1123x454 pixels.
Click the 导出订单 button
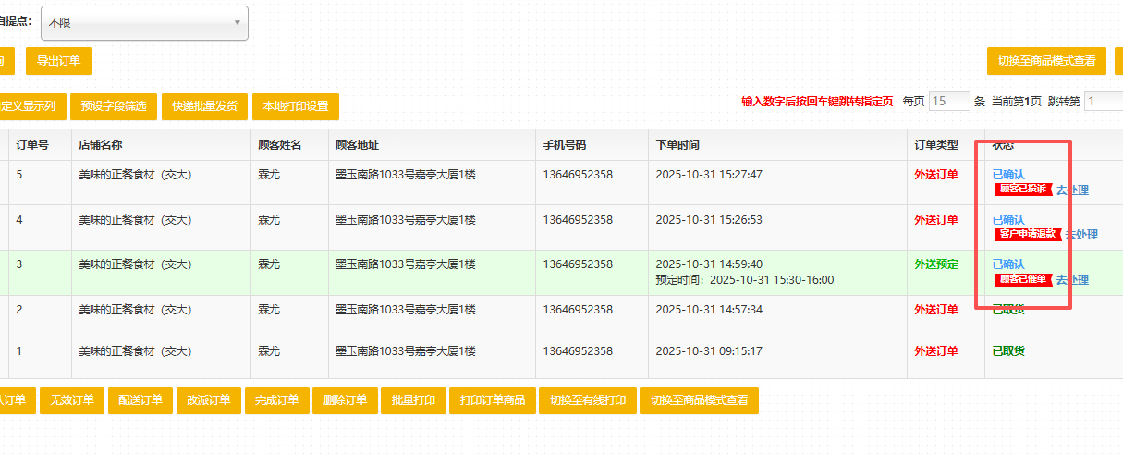[x=58, y=61]
